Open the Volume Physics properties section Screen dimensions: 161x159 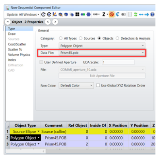click(19, 55)
